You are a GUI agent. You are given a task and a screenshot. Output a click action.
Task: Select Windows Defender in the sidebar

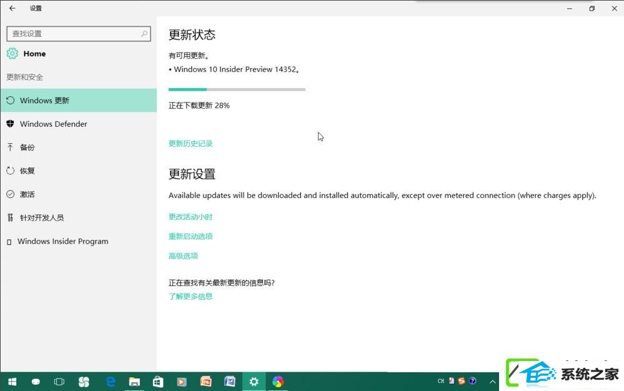[x=79, y=124]
